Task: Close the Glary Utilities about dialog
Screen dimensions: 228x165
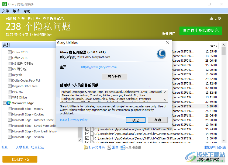Action: [x=168, y=43]
